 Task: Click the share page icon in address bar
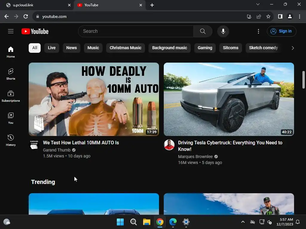[259, 17]
